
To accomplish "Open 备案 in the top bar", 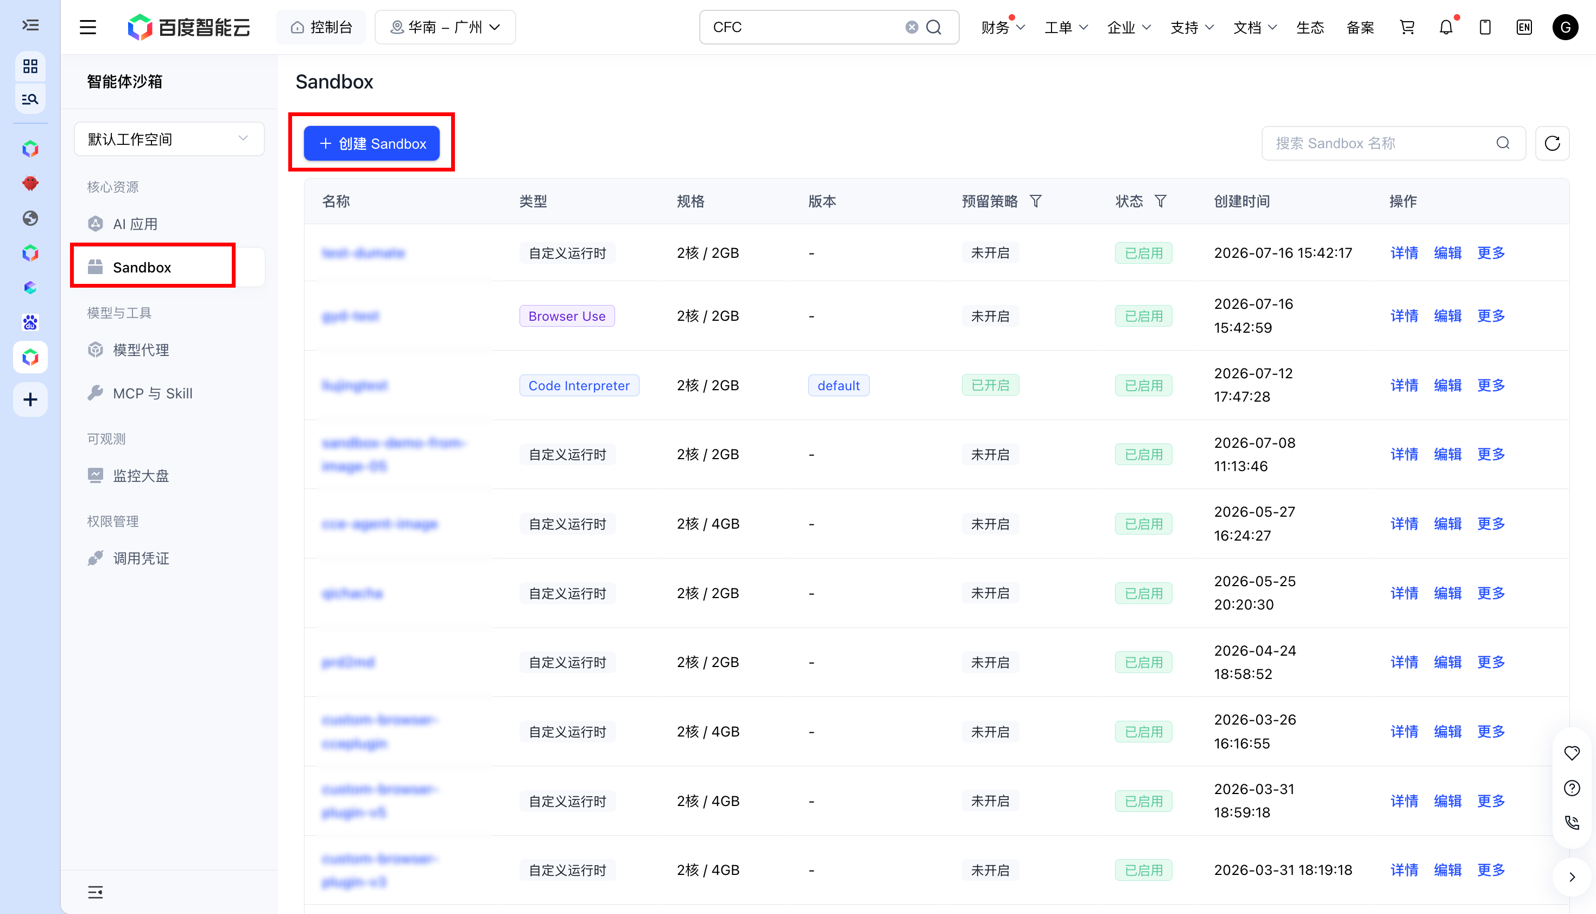I will click(x=1360, y=27).
